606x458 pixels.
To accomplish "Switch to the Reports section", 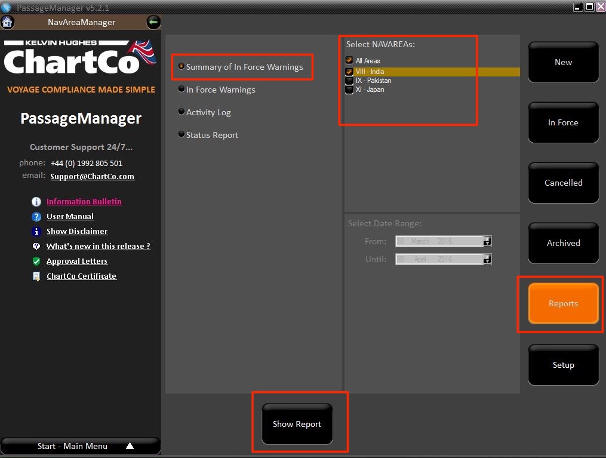I will (563, 303).
